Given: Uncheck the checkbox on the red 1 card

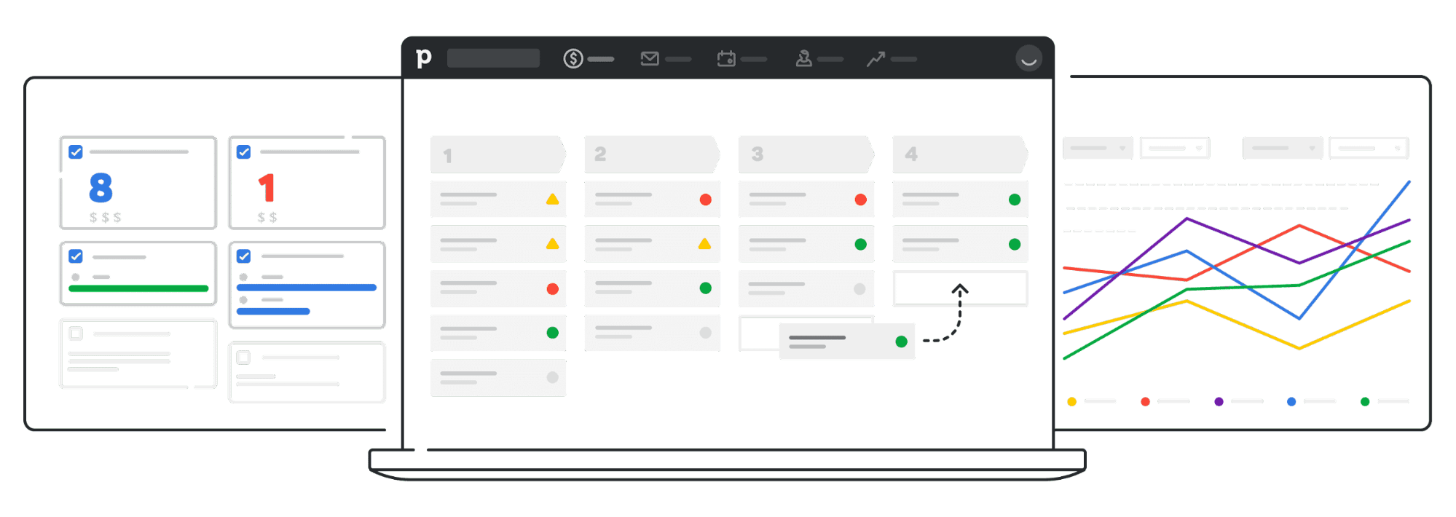Looking at the screenshot, I should [244, 151].
